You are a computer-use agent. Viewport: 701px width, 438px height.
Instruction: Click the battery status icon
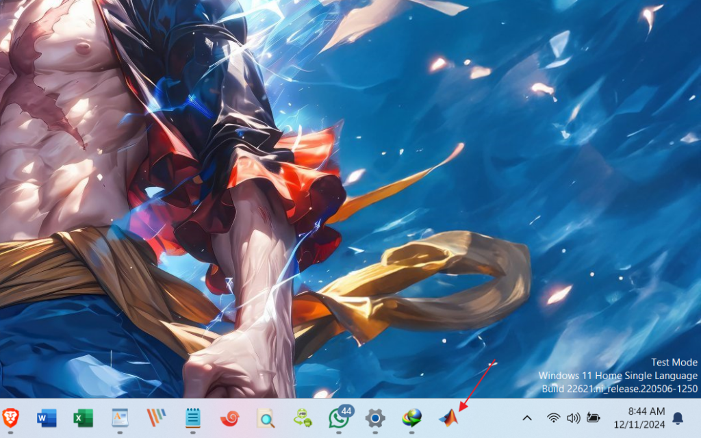tap(593, 417)
